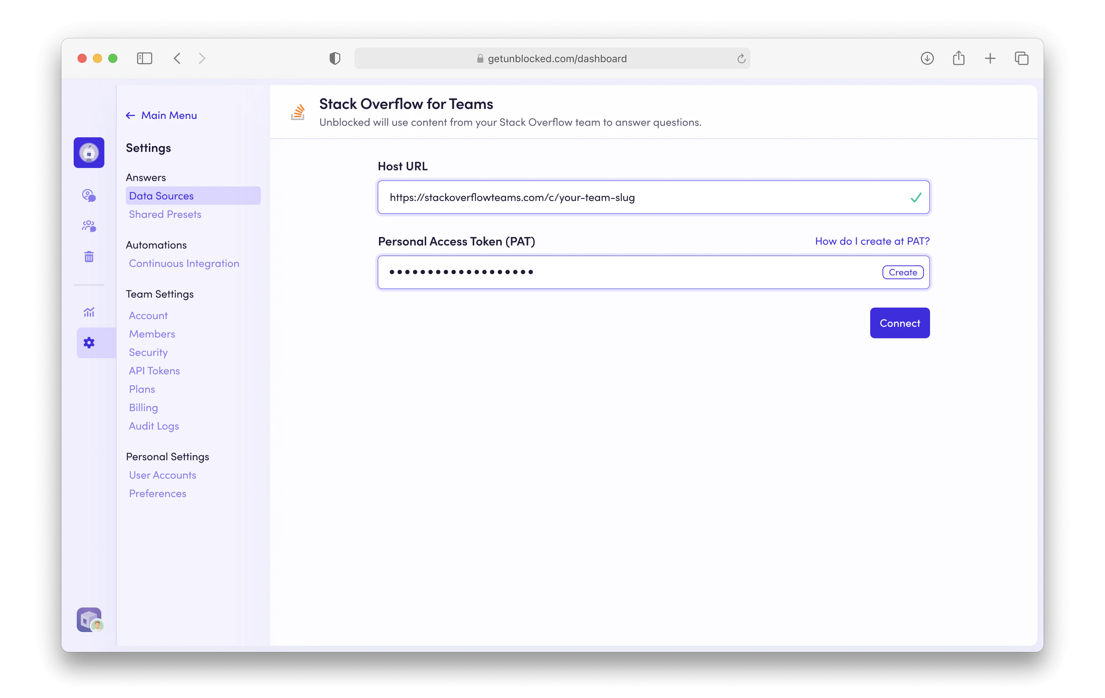Click the address bar lock icon
Screen dimensions: 1105x698
[x=480, y=59]
